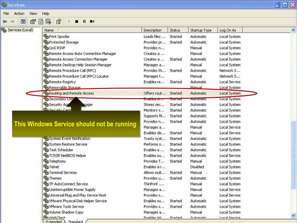Sort by the Startup Type column header
Screen dimensions: 297x223
203,30
